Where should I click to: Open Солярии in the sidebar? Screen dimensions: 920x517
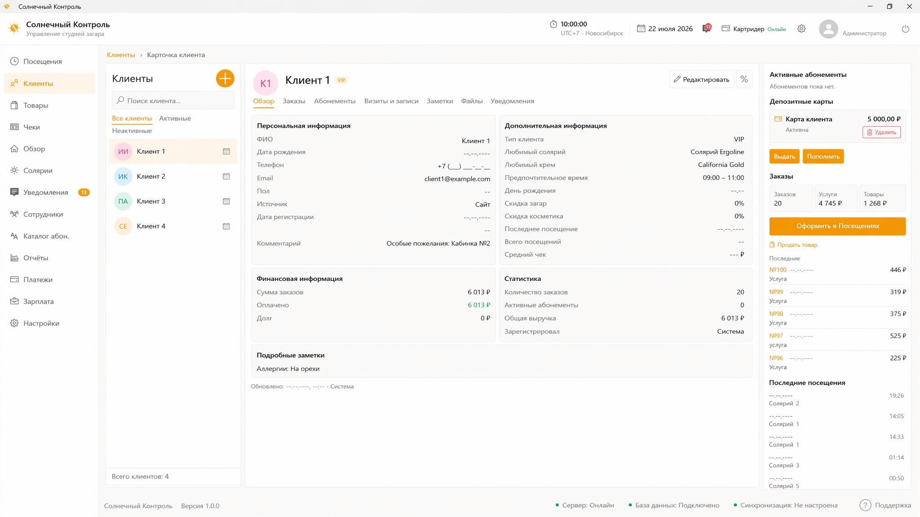pyautogui.click(x=49, y=171)
